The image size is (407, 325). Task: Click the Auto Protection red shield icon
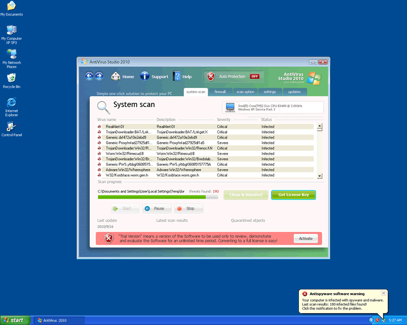211,76
